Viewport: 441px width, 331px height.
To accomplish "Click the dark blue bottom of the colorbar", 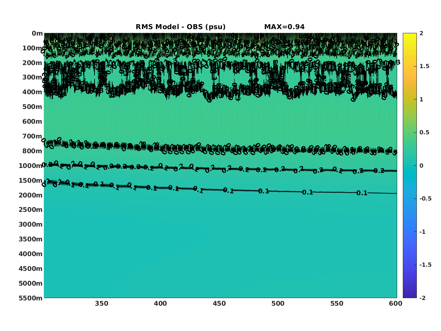I will (x=410, y=294).
